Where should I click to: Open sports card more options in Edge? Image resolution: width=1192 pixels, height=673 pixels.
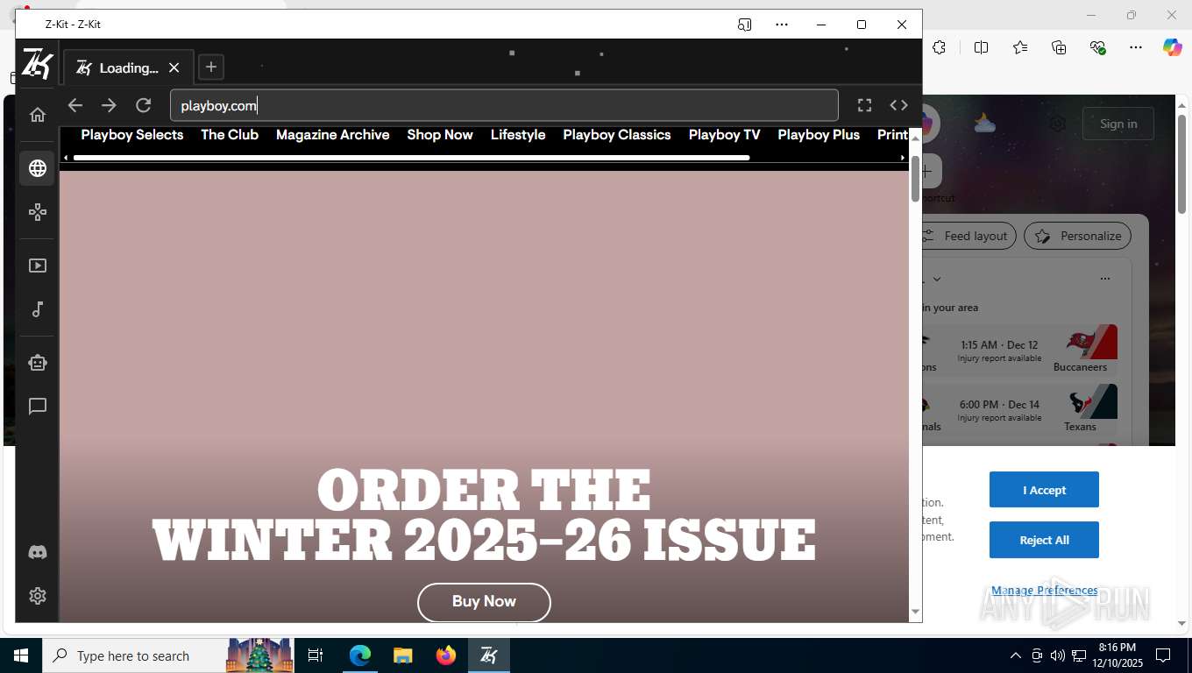click(1104, 279)
